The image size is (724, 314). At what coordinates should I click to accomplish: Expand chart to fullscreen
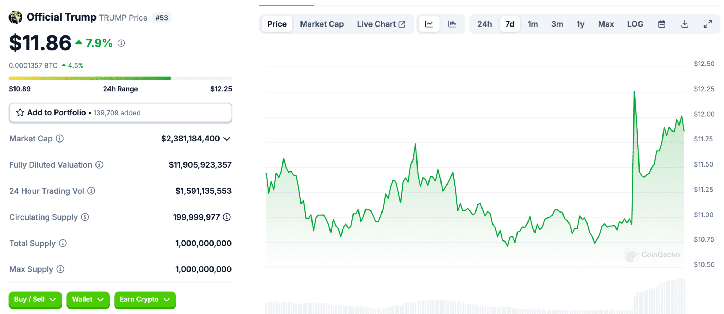708,24
